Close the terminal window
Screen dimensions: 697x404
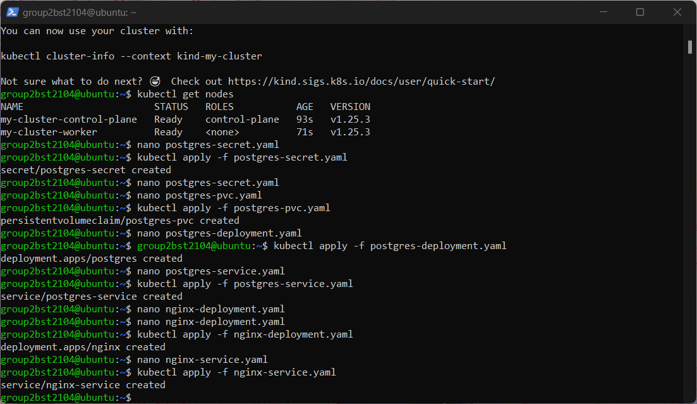(x=677, y=12)
